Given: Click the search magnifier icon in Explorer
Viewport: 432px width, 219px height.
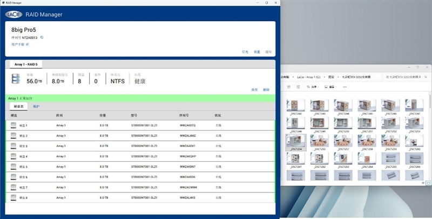Looking at the screenshot, I should (426, 77).
